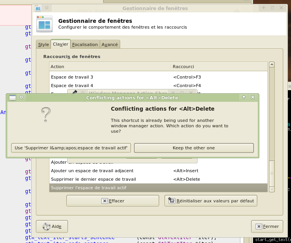Click Réinitialiser aux valeurs par défaut
Image resolution: width=291 pixels, height=243 pixels.
coord(211,201)
